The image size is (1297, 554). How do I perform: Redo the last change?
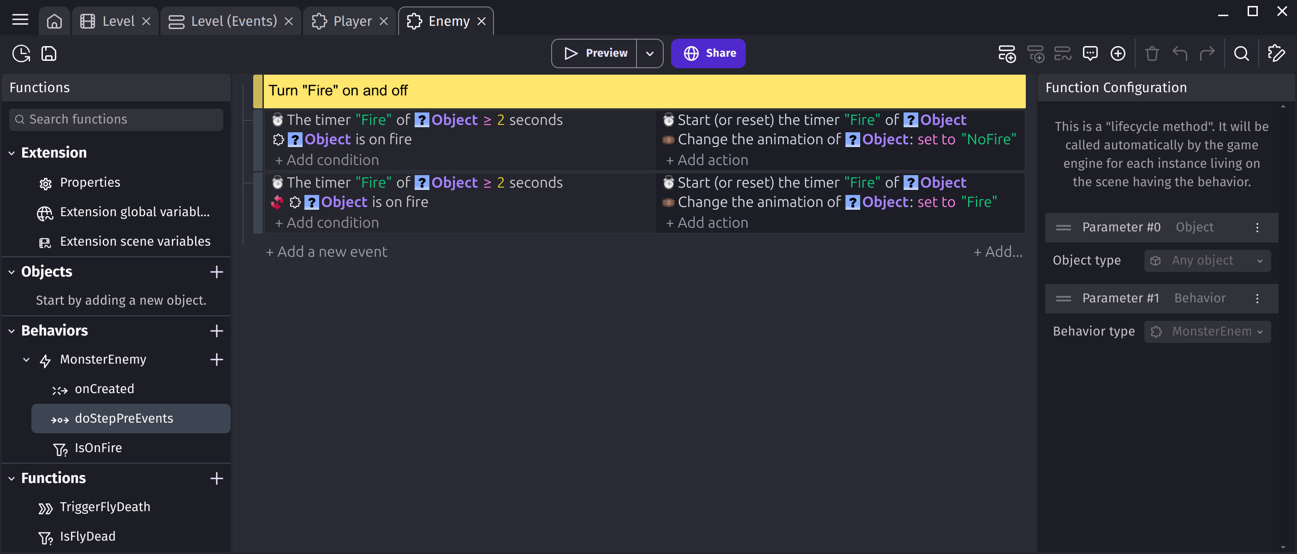click(1207, 53)
